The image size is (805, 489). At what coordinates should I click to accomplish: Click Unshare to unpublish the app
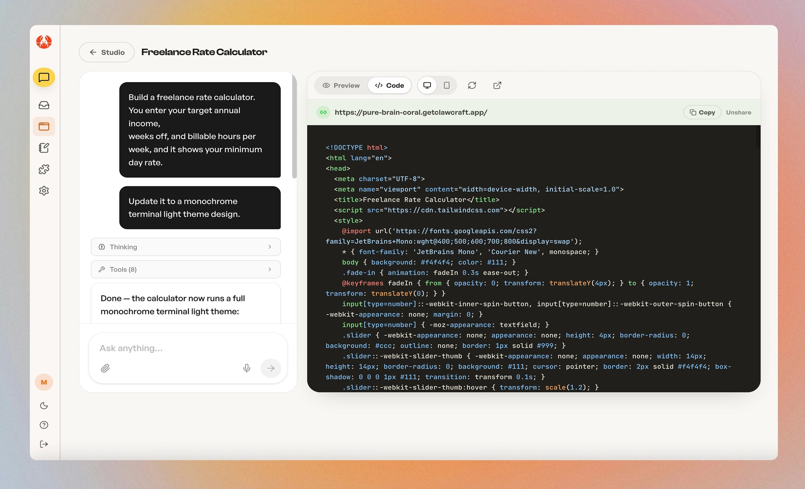point(738,112)
